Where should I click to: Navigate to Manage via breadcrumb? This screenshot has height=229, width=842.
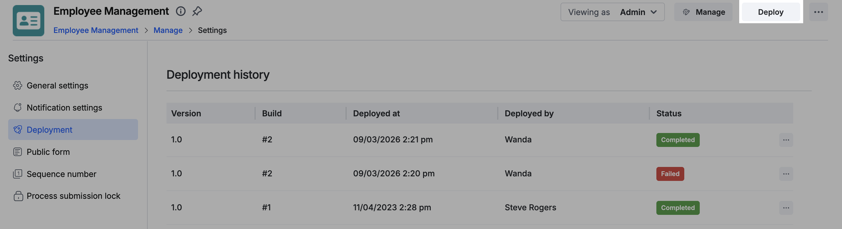(x=168, y=30)
